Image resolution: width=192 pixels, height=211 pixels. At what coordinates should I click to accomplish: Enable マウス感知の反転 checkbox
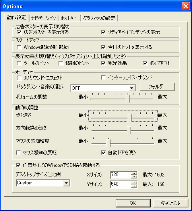point(18,153)
